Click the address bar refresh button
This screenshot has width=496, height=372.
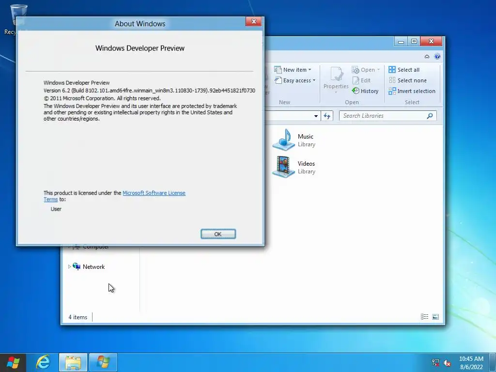click(327, 116)
